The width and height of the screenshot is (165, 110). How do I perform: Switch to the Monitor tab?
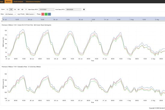(8, 1)
